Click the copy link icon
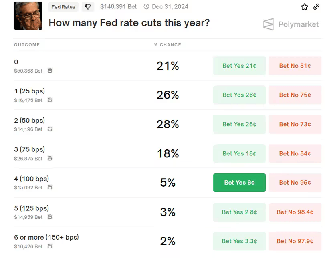 316,7
